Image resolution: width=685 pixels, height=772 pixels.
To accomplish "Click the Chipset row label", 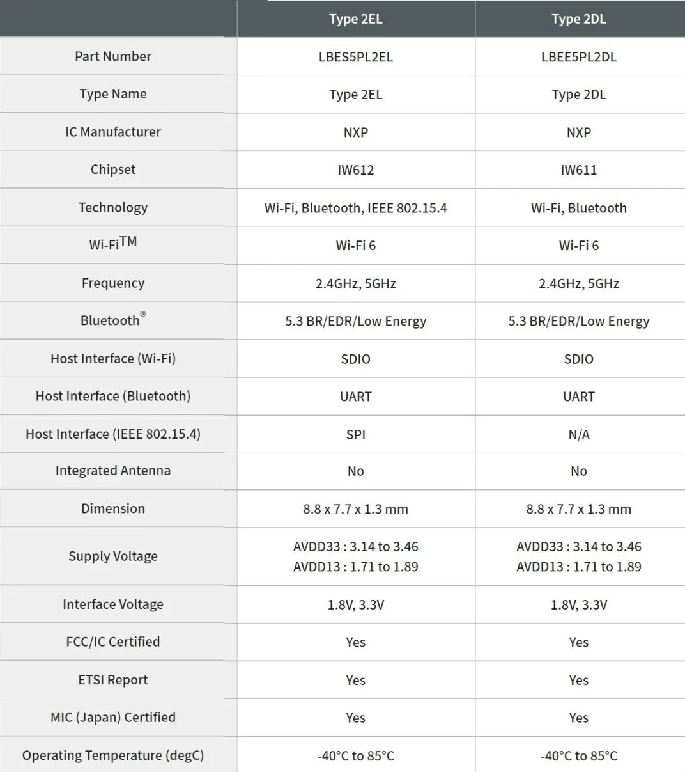I will (x=113, y=169).
